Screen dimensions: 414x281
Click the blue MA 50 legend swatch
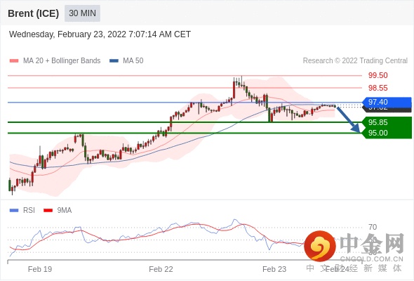click(x=114, y=61)
